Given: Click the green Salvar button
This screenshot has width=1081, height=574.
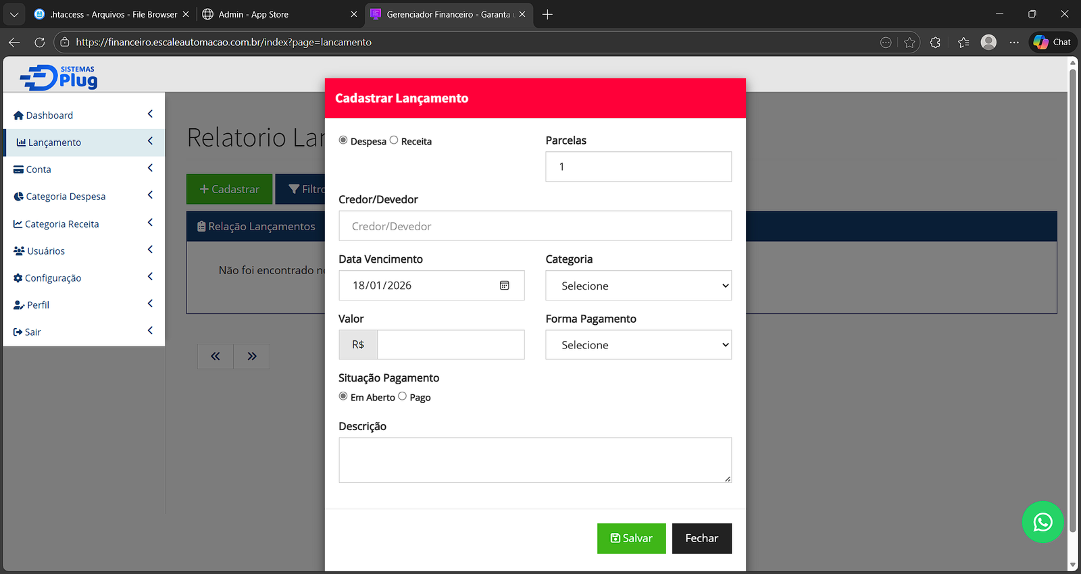Looking at the screenshot, I should (631, 538).
